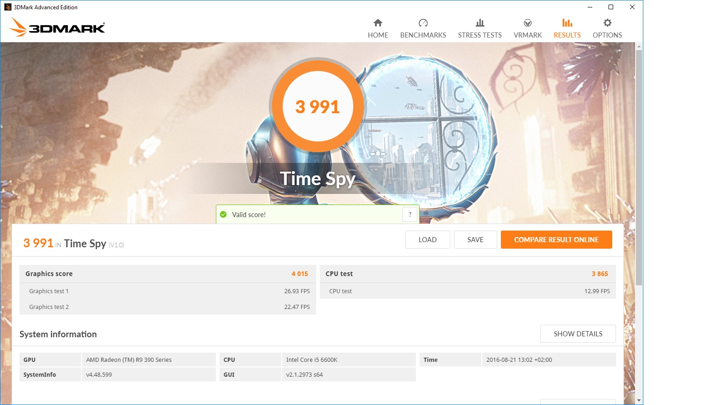Click Graphics test 1 row
713x405 pixels.
pyautogui.click(x=168, y=291)
